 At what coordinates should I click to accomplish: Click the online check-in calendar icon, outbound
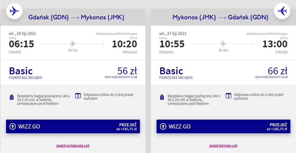tap(78, 95)
